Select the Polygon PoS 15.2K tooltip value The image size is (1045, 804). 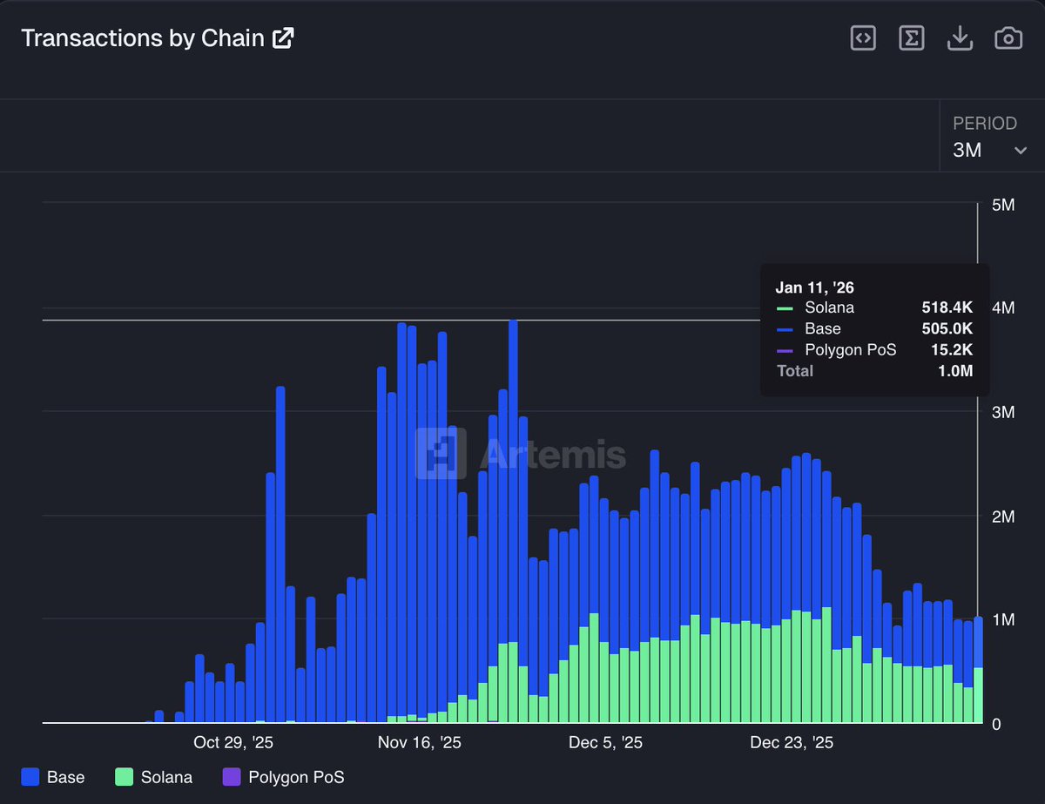click(x=952, y=349)
